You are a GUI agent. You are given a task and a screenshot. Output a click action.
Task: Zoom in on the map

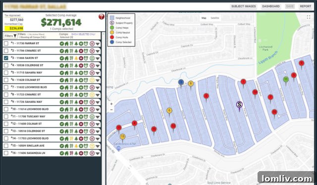click(111, 104)
